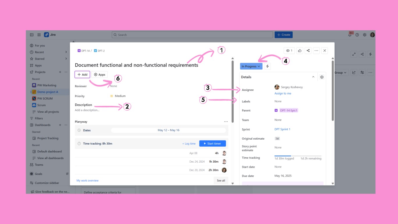Click the thumbs-up vote icon

[300, 51]
